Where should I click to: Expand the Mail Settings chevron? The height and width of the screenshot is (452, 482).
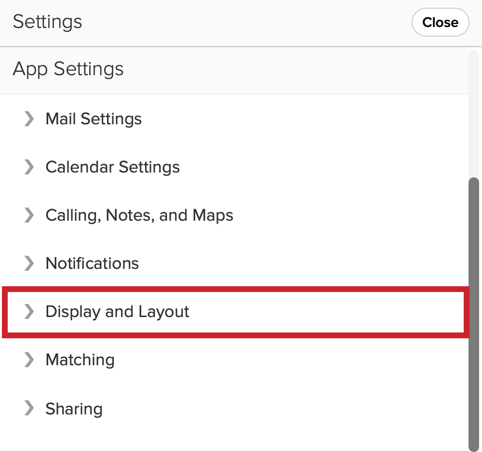coord(28,119)
